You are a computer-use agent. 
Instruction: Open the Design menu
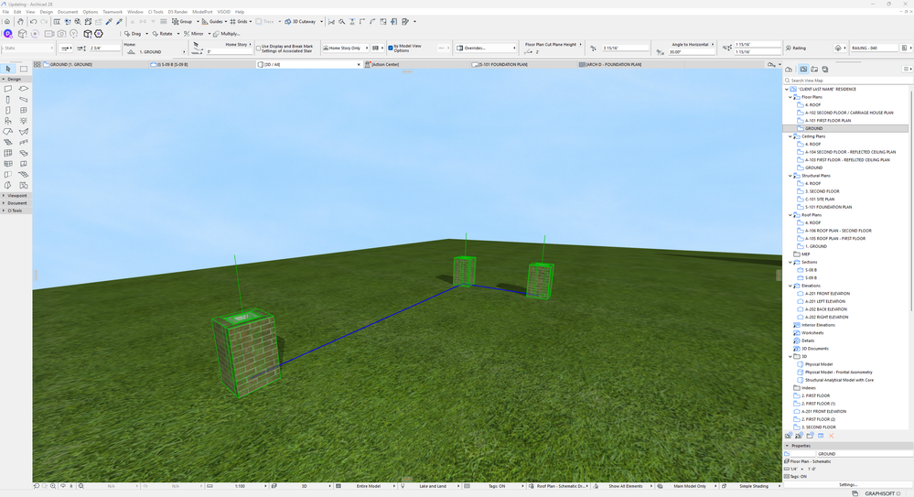pyautogui.click(x=46, y=12)
